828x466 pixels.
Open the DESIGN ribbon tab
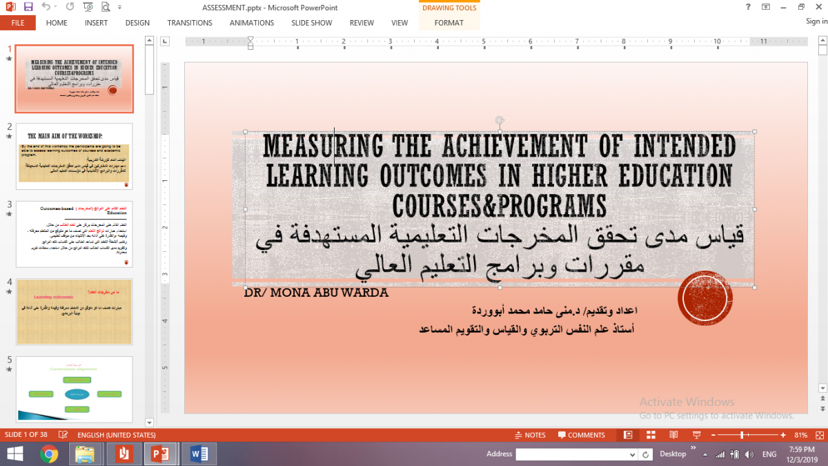(x=137, y=23)
